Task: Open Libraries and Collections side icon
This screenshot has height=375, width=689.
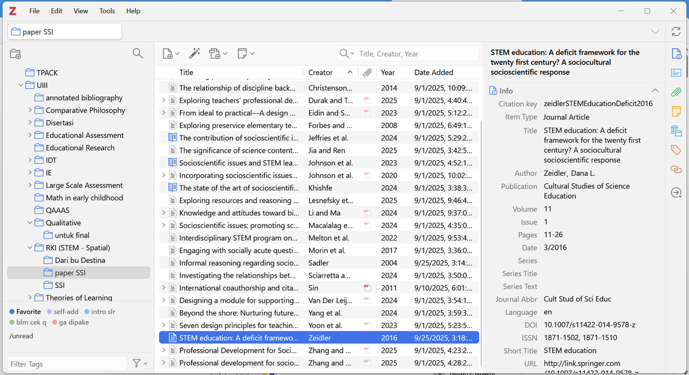Action: (676, 131)
